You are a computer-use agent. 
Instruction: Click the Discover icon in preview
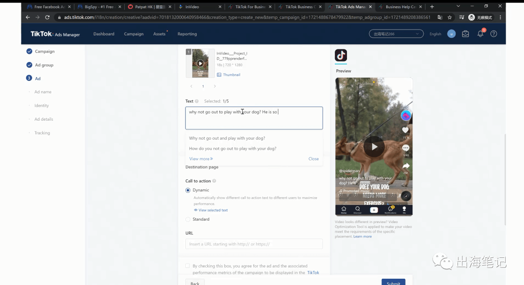click(x=358, y=210)
